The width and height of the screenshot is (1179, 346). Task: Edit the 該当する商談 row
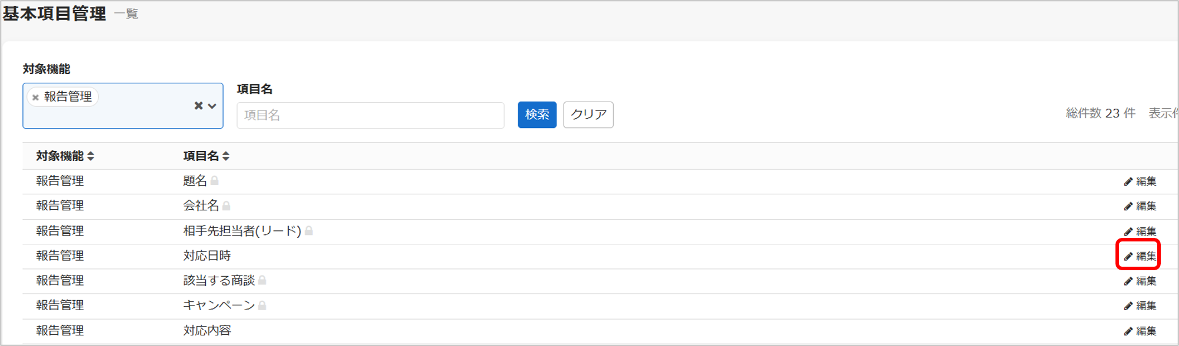[x=1140, y=281]
